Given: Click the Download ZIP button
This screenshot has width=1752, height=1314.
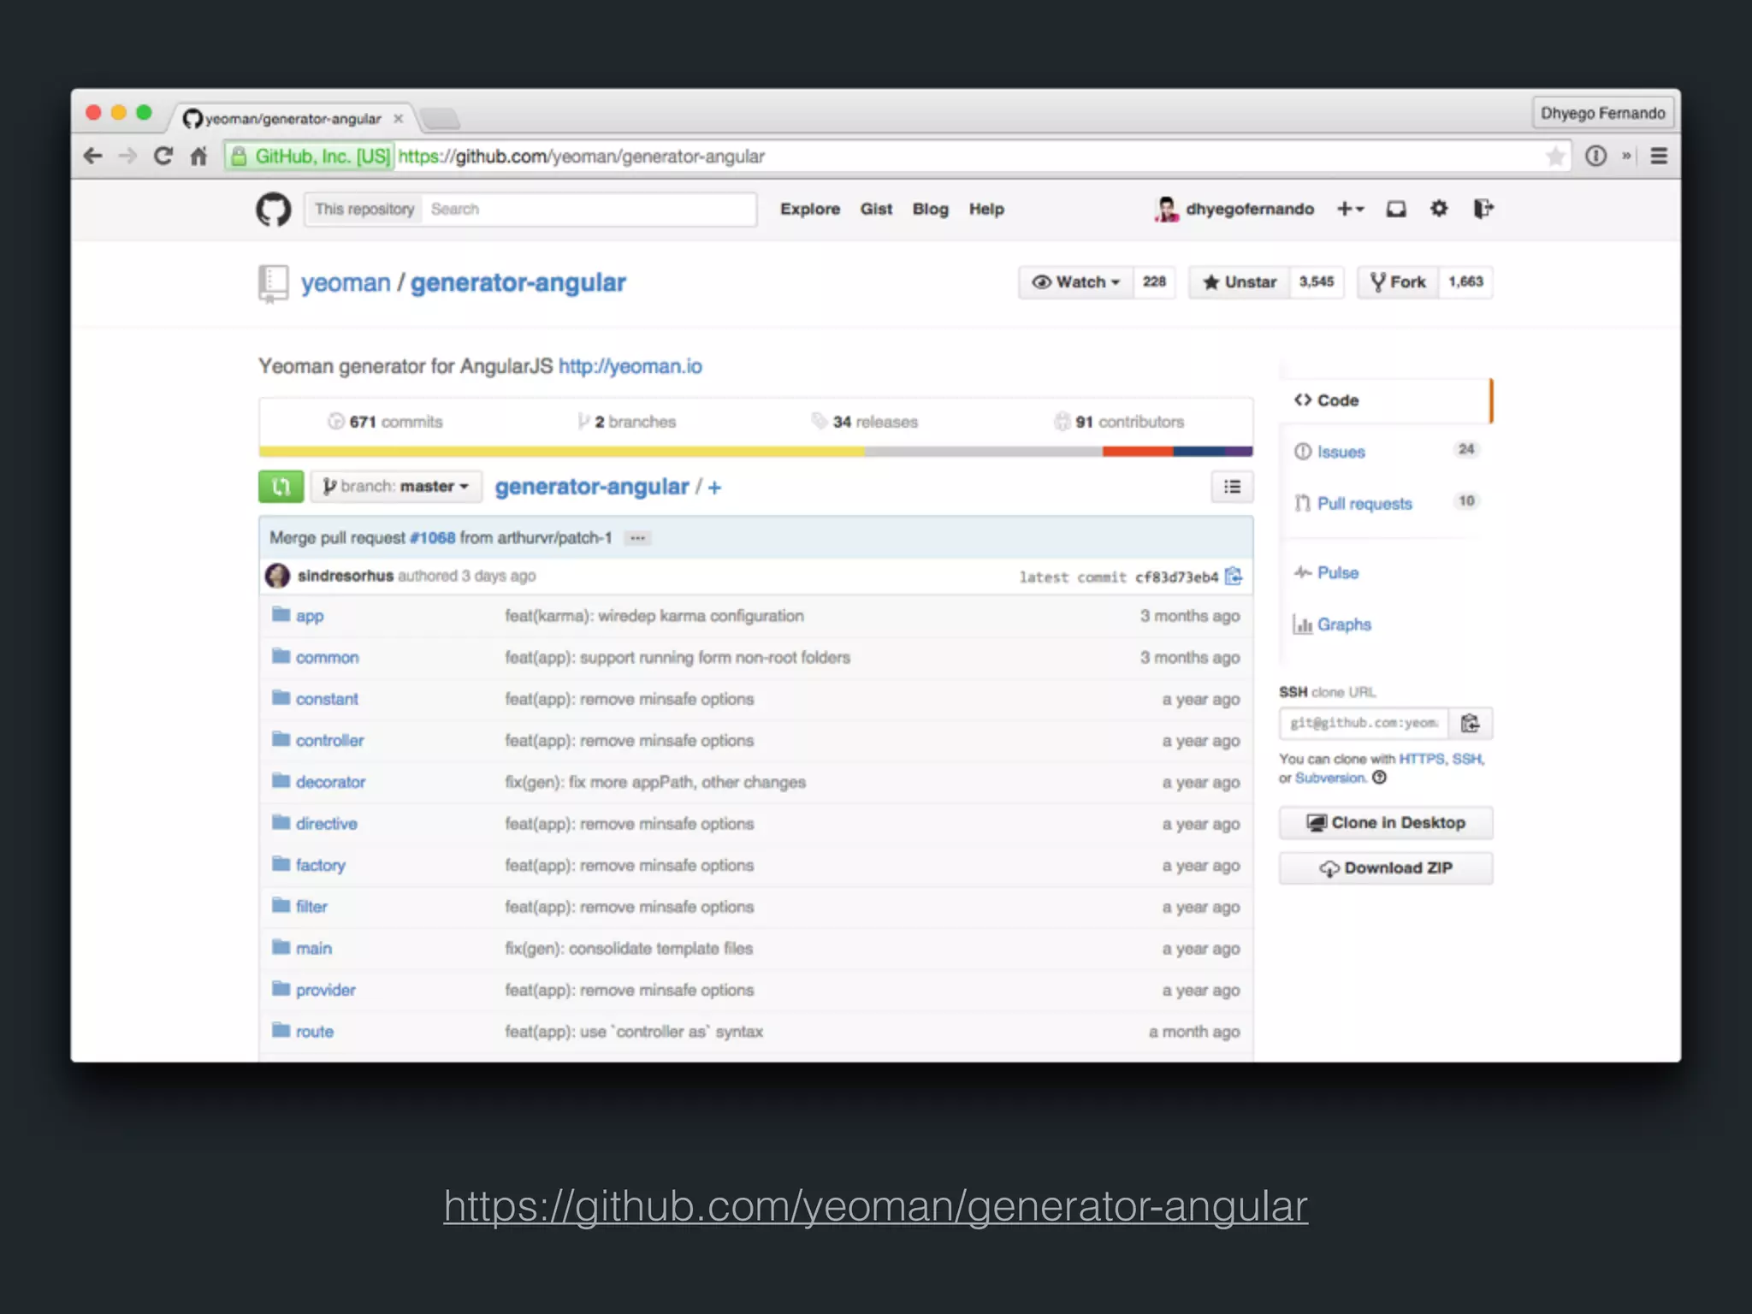Looking at the screenshot, I should [x=1385, y=868].
